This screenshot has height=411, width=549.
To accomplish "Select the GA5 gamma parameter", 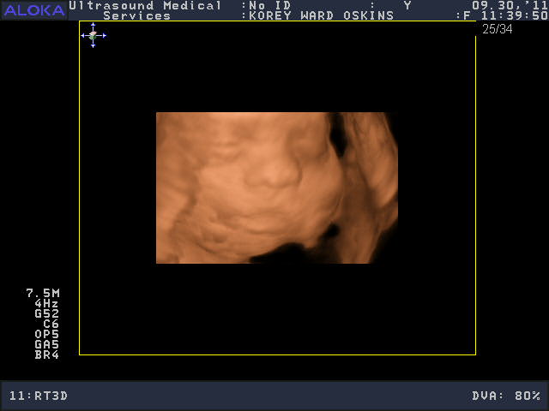I will [46, 345].
